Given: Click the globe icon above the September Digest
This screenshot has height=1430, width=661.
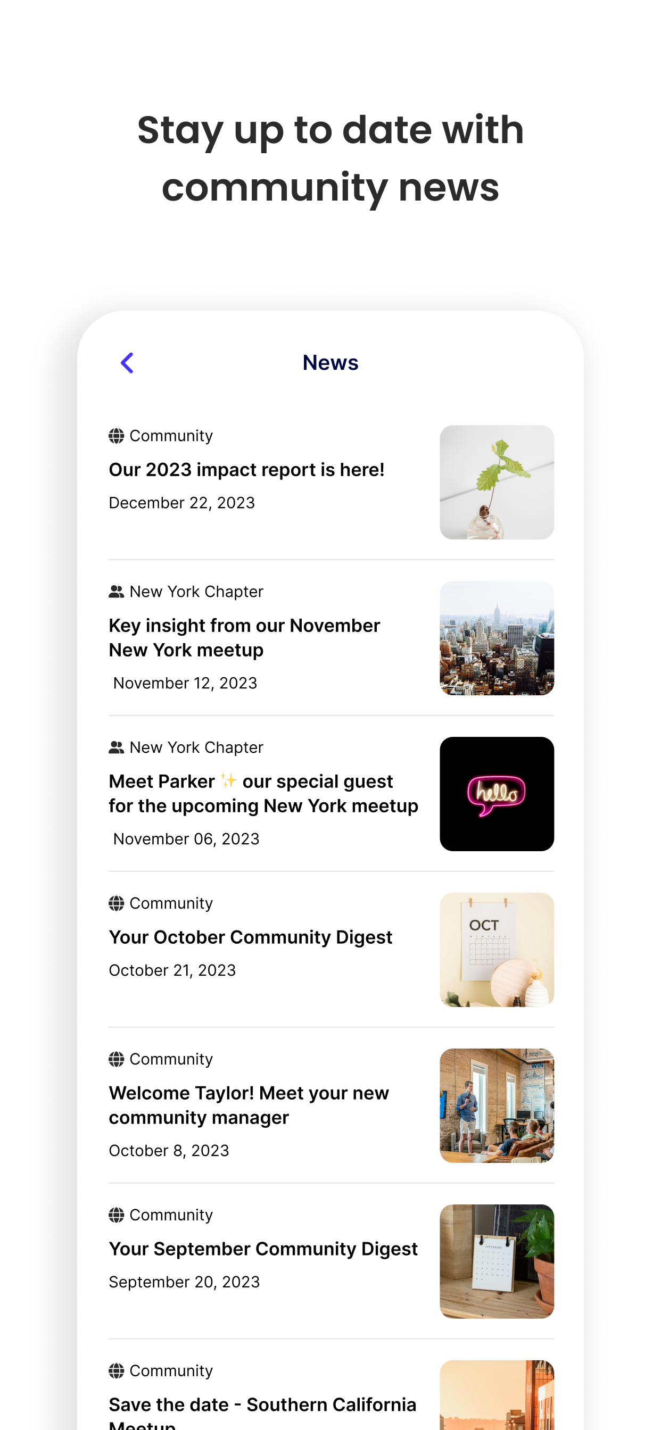Looking at the screenshot, I should click(x=116, y=1215).
